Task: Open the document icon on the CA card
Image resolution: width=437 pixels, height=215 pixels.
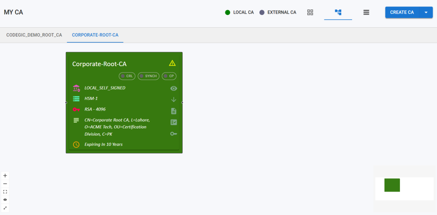Action: point(174,111)
